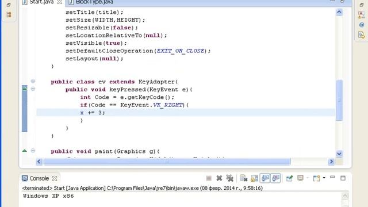The image size is (368, 207).
Task: Open the Javadoc view icon
Action: click(362, 25)
